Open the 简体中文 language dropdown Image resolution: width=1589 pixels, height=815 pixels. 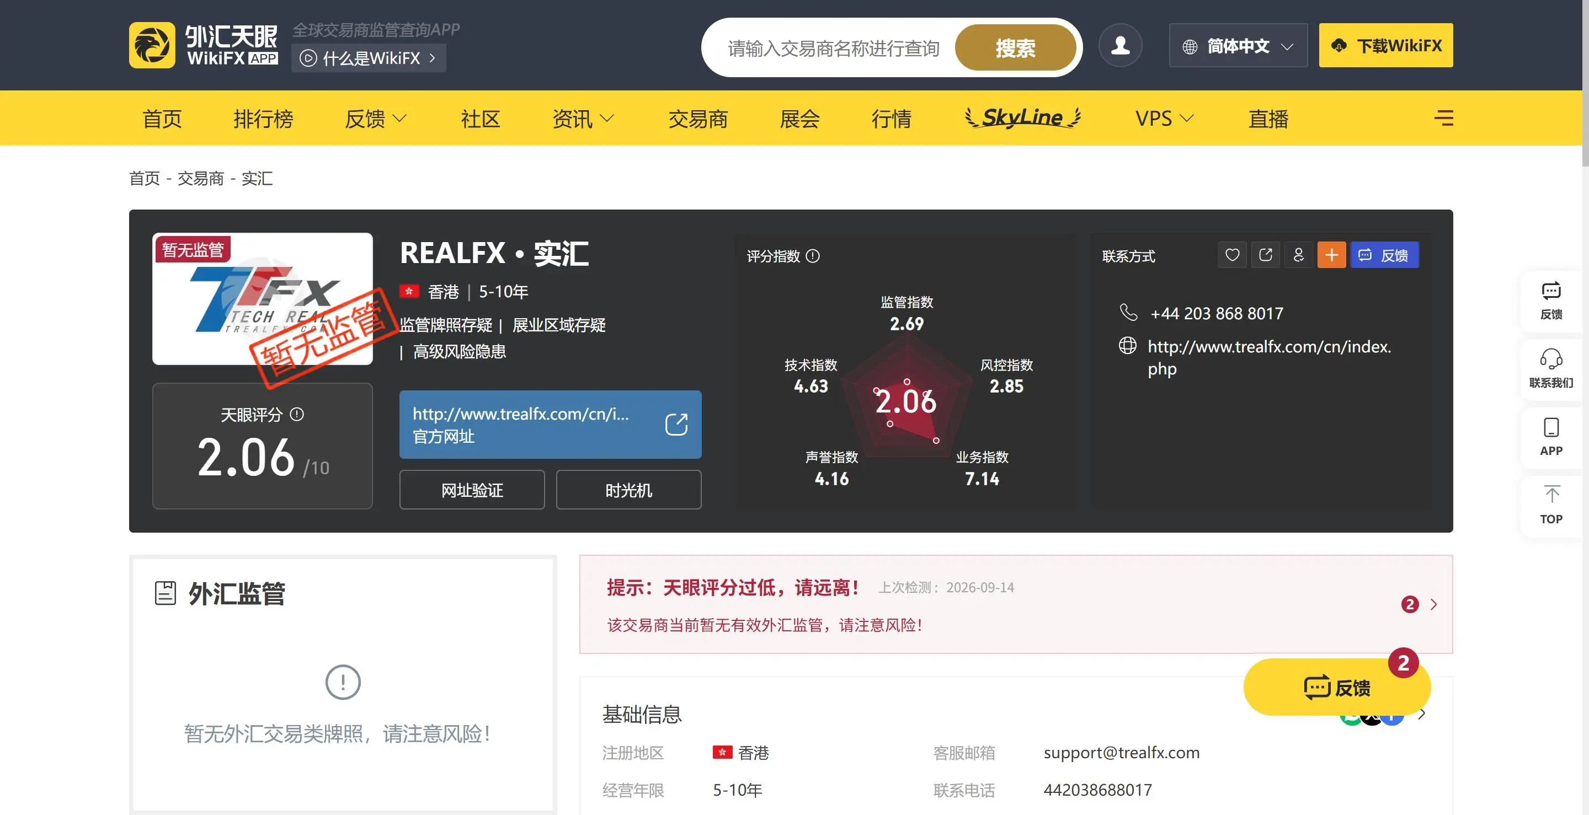(x=1238, y=45)
